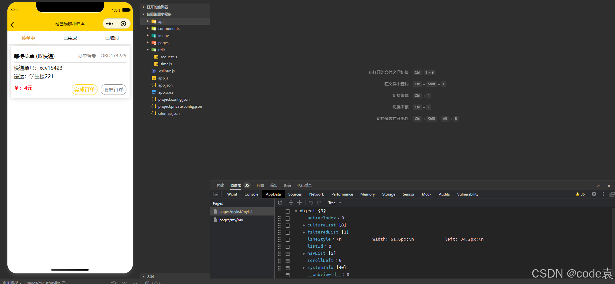Click the action box on the scrollLeft row
615x284 pixels.
click(x=288, y=261)
